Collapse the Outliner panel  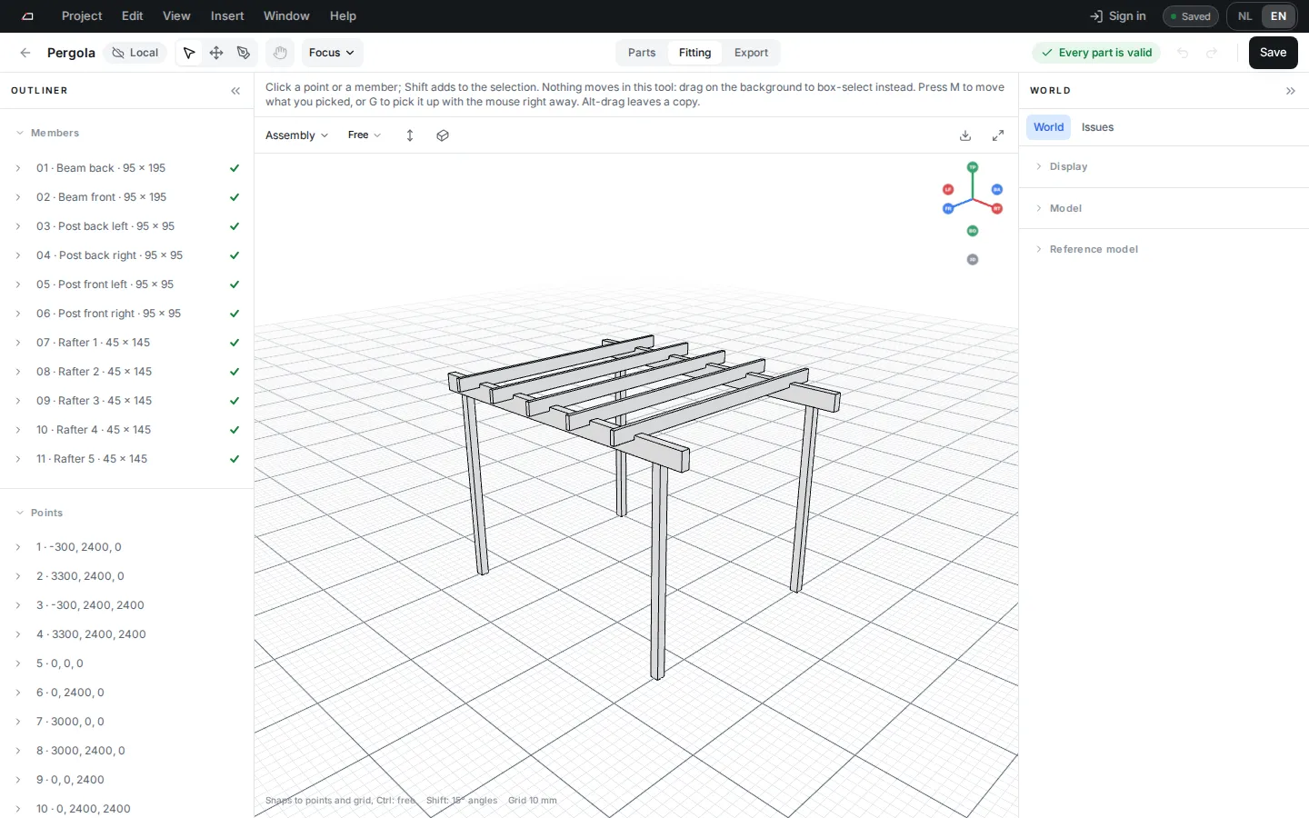pos(235,91)
